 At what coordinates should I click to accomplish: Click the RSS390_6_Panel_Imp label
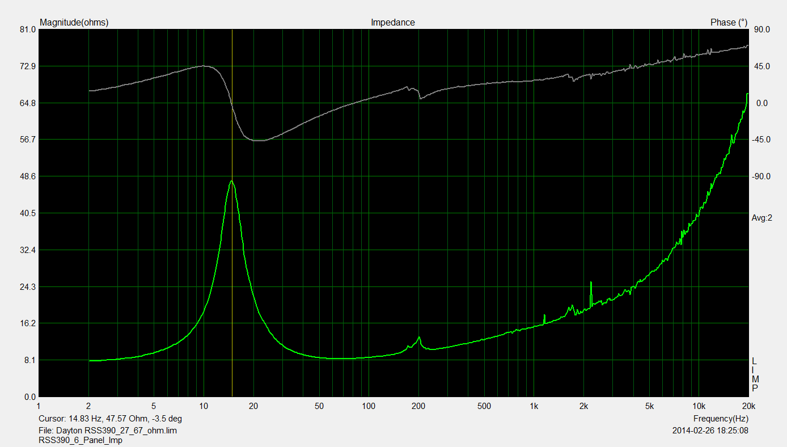(80, 440)
